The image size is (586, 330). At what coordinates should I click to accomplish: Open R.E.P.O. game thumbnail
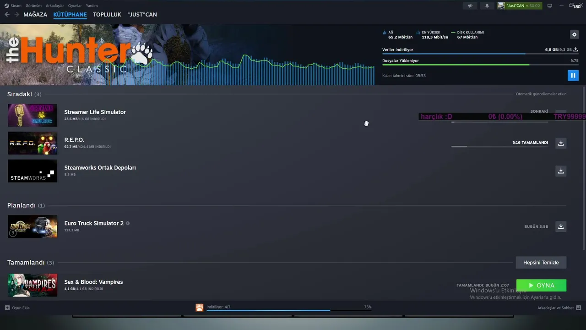(33, 143)
